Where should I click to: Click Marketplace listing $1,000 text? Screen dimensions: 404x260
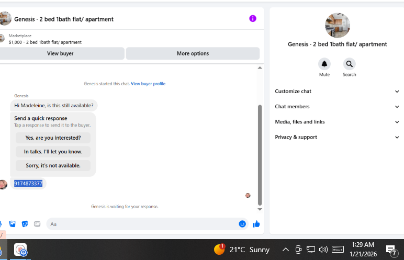[x=45, y=42]
